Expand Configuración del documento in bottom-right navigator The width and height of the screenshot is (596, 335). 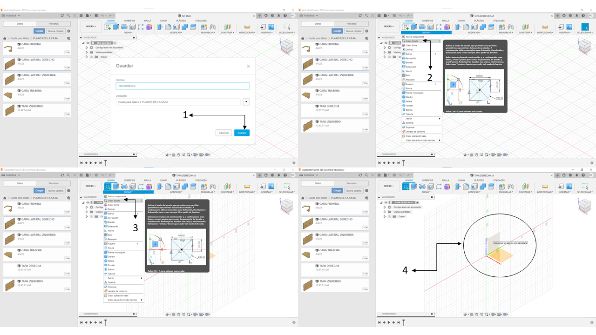click(x=384, y=207)
